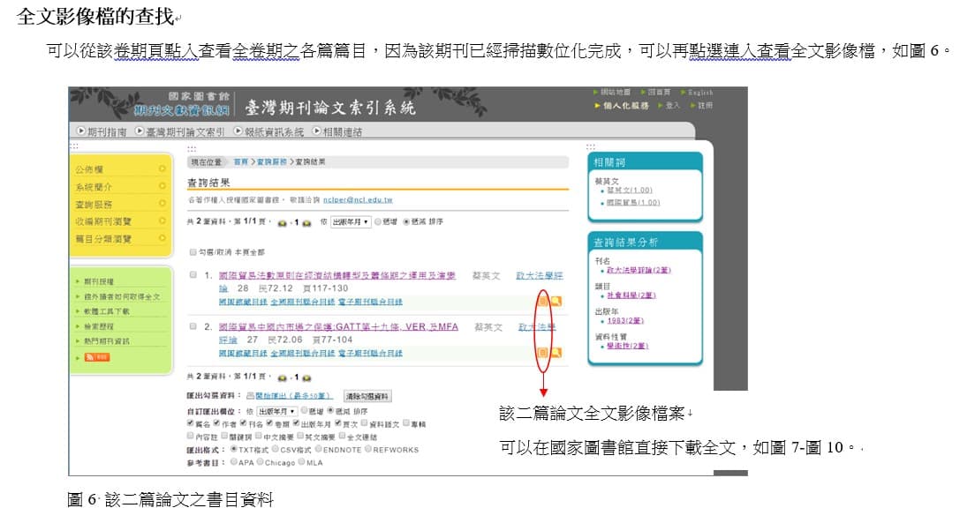This screenshot has height=523, width=960.
Task: Select the REFWORKS export format radio
Action: coord(368,449)
